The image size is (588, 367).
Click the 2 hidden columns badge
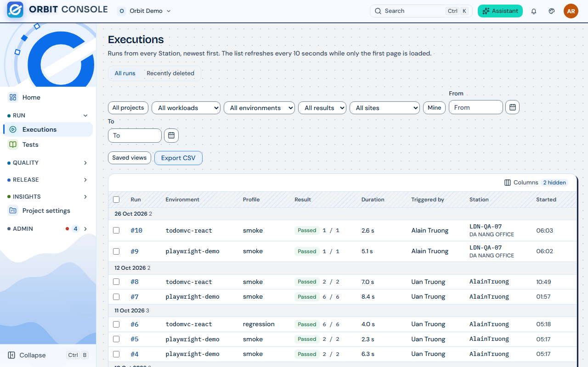554,183
